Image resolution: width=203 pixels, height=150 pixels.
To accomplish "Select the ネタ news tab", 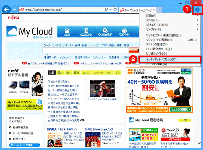I will [x=117, y=73].
